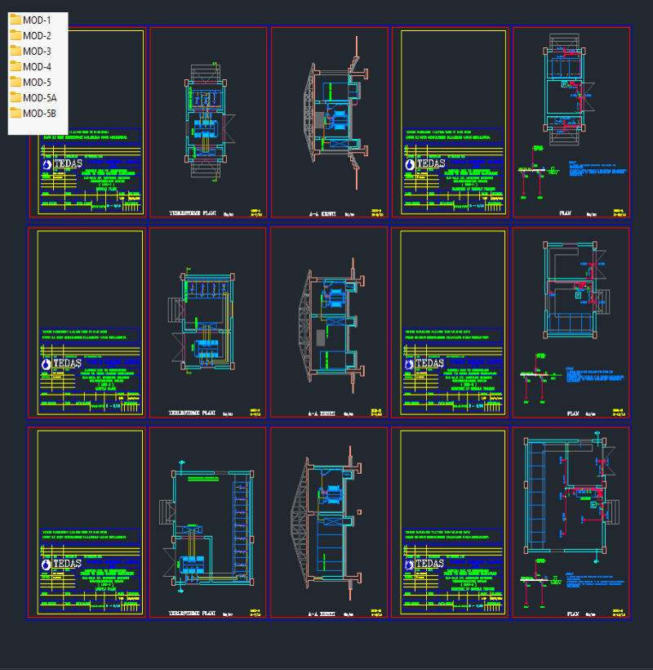Click the MOD-1 folder icon
Viewport: 653px width, 670px height.
[x=16, y=20]
